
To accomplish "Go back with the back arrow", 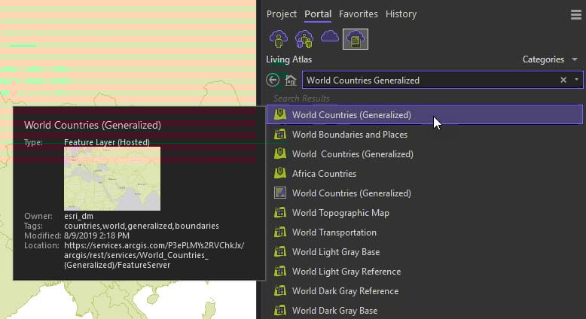I will (273, 81).
